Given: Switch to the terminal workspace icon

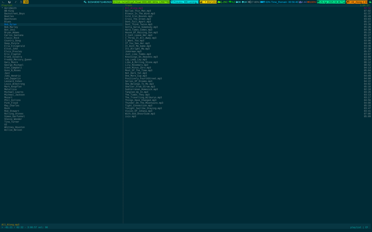Looking at the screenshot, I should tap(3, 2).
